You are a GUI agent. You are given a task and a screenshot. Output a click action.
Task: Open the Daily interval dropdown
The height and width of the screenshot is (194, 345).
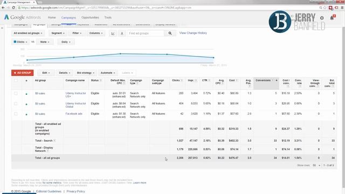(66, 42)
